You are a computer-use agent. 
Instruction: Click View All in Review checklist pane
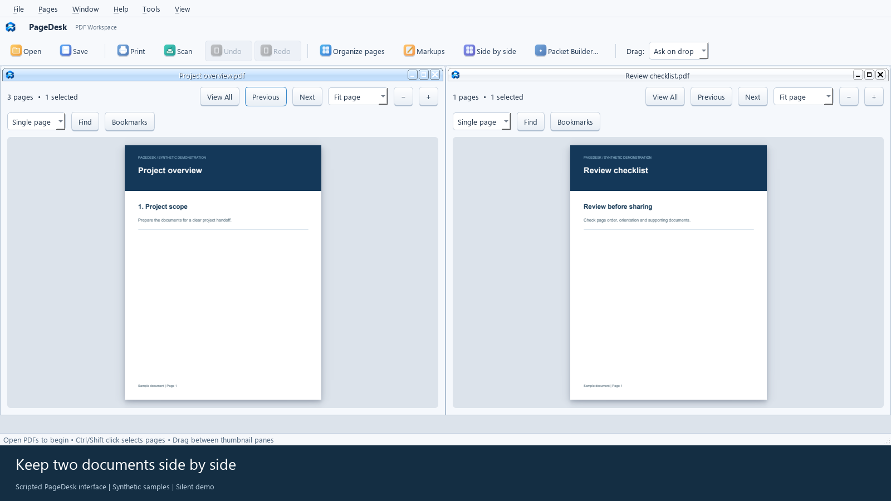pos(665,97)
